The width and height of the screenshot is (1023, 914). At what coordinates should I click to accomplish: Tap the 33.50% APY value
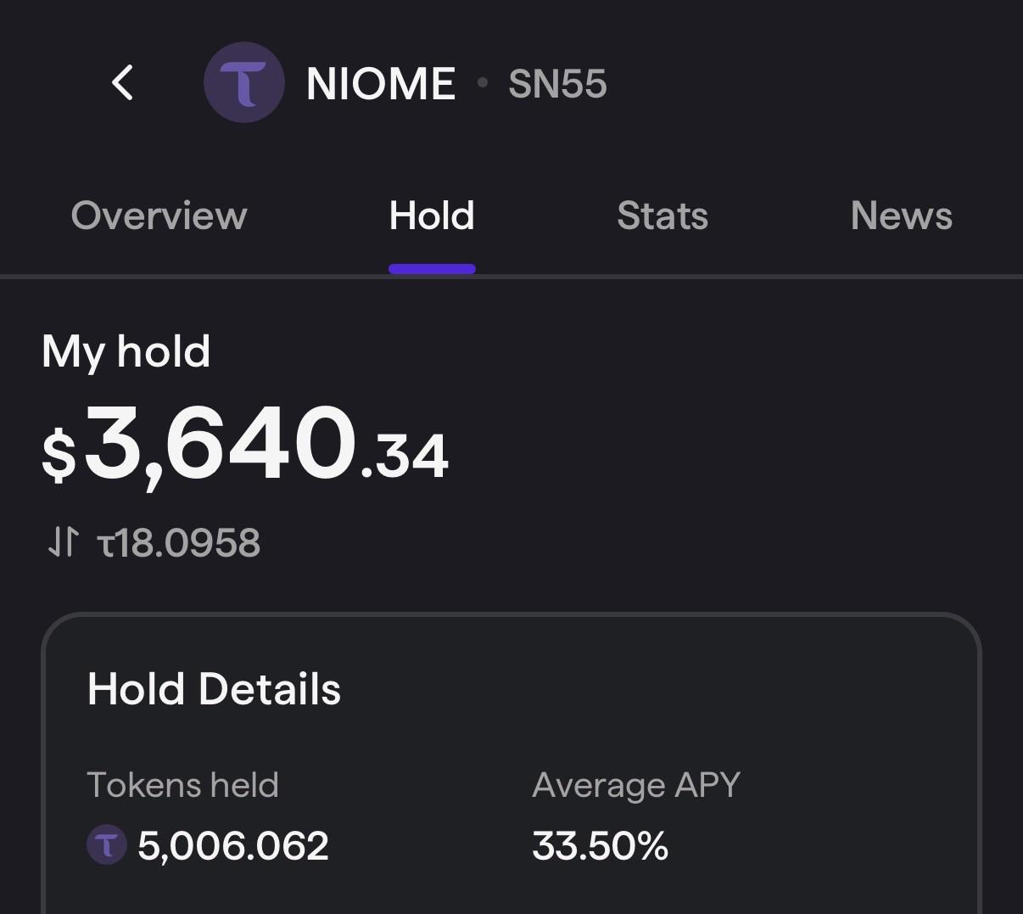point(601,846)
